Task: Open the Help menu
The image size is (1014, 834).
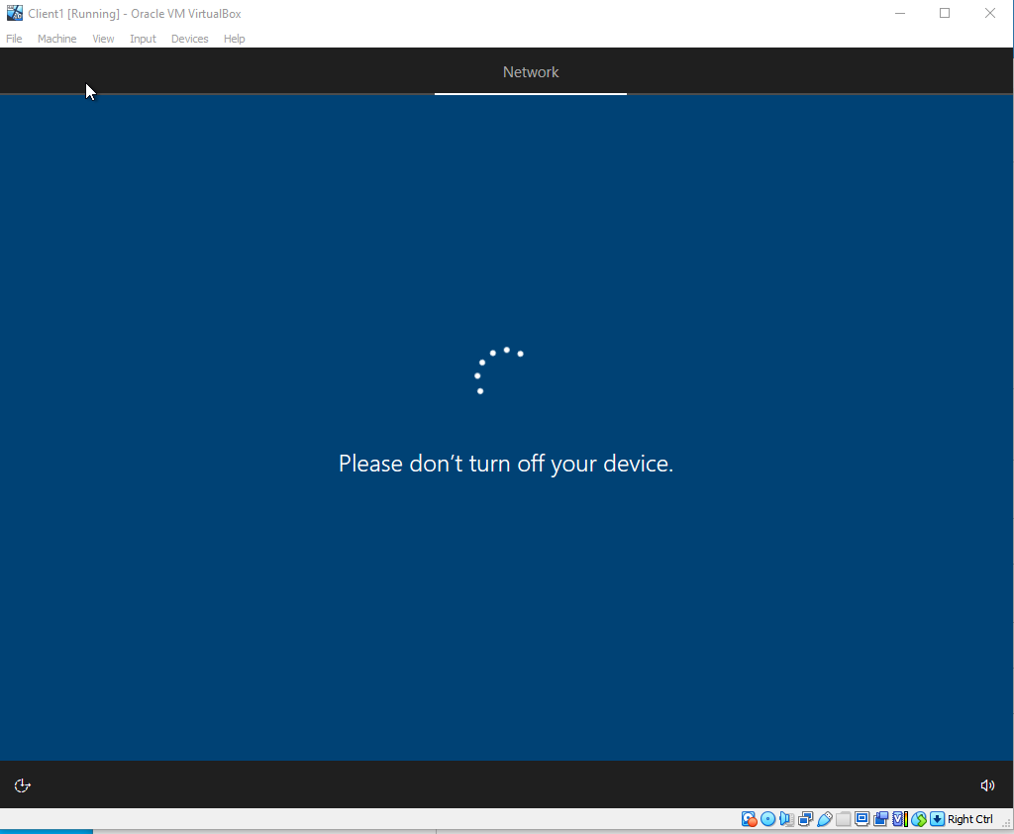Action: 234,39
